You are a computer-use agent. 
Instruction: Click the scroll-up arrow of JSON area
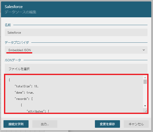145,78
